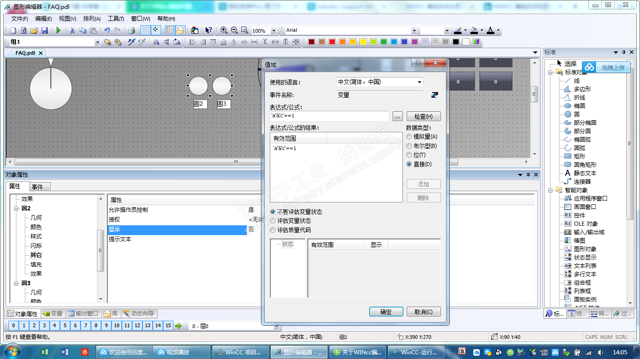The width and height of the screenshot is (640, 359).
Task: Select the 显示 property row
Action: tap(178, 230)
